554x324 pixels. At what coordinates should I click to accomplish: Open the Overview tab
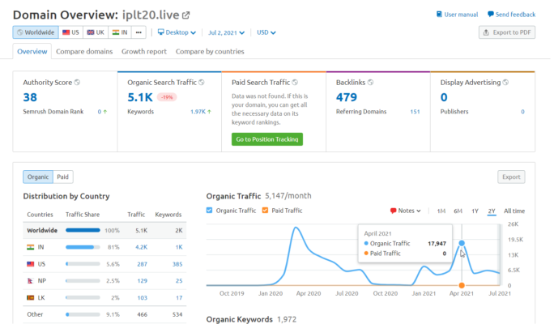coord(32,52)
